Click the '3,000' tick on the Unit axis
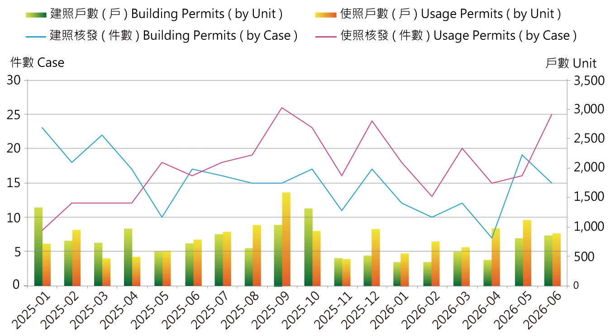Image resolution: width=610 pixels, height=336 pixels. click(589, 109)
